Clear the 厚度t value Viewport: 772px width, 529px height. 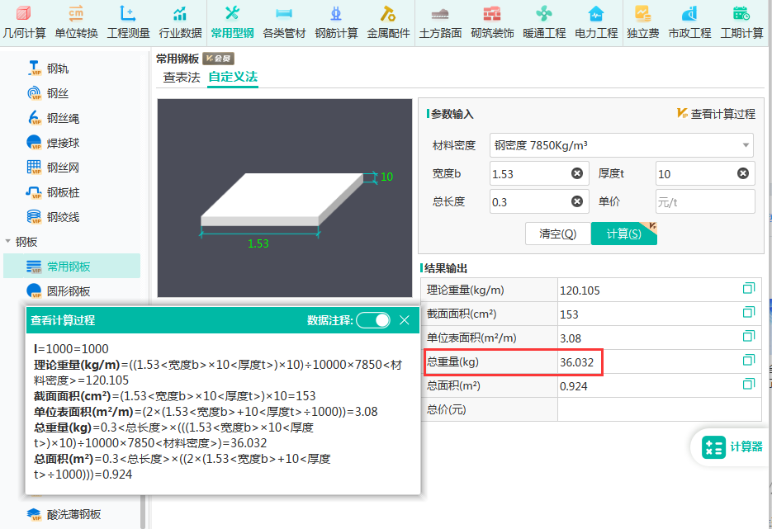click(743, 173)
